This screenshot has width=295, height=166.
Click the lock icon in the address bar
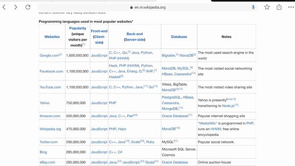click(x=131, y=7)
